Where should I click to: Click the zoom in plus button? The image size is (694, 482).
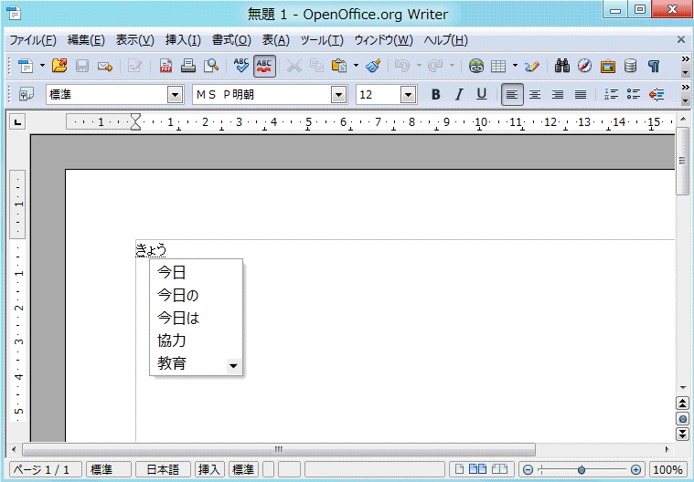[635, 469]
